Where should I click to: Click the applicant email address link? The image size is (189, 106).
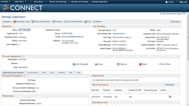[x=72, y=37]
